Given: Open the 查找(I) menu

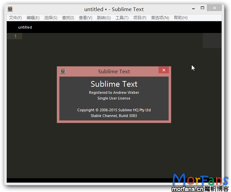Looking at the screenshot, I should [x=68, y=18].
